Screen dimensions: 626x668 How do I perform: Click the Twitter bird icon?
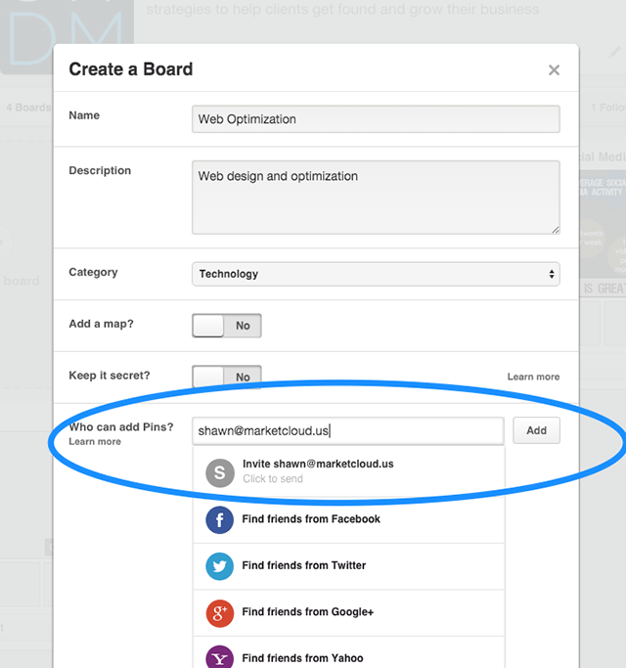219,566
